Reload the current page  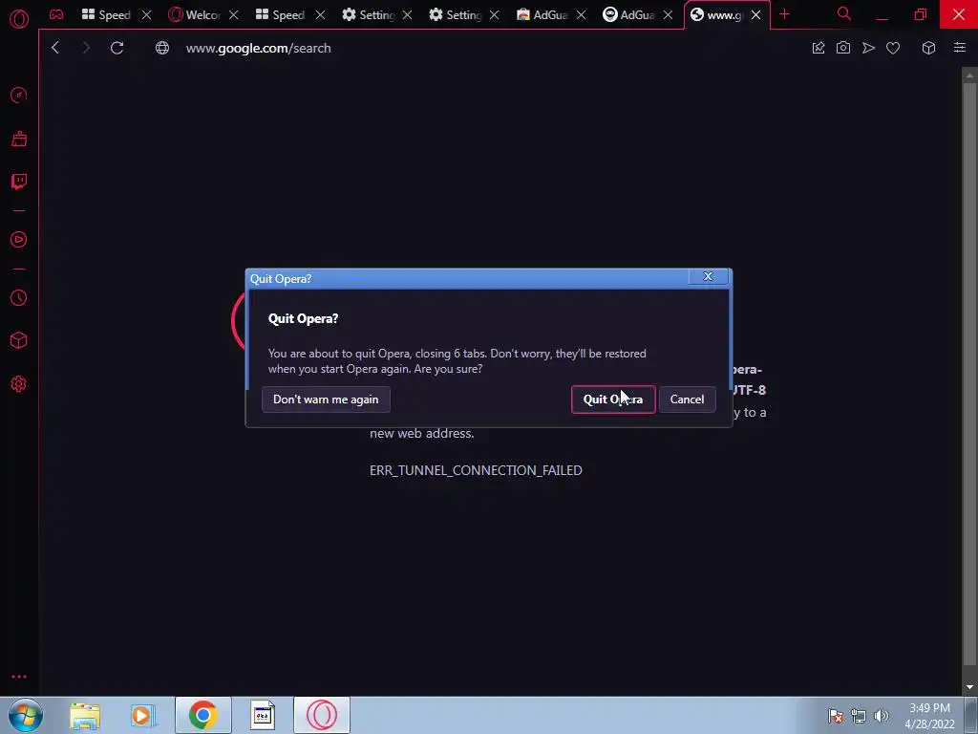click(x=117, y=48)
